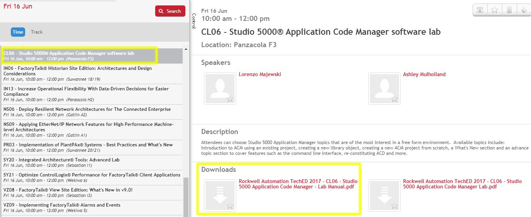Select session NS09 Applying EtherNet/IP Network Features
Screen dimensions: 531x217
(x=92, y=130)
